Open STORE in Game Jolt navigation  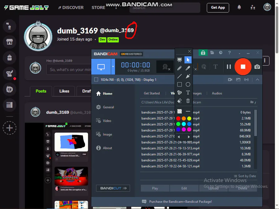98,7
